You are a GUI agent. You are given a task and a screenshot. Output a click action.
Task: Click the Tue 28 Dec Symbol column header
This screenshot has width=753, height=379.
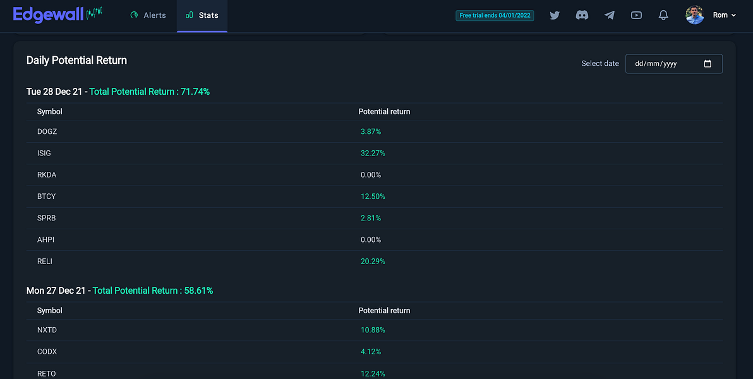[50, 112]
